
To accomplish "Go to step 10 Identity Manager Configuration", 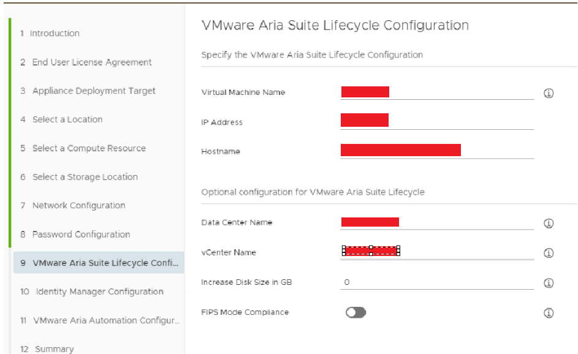I will coord(92,292).
